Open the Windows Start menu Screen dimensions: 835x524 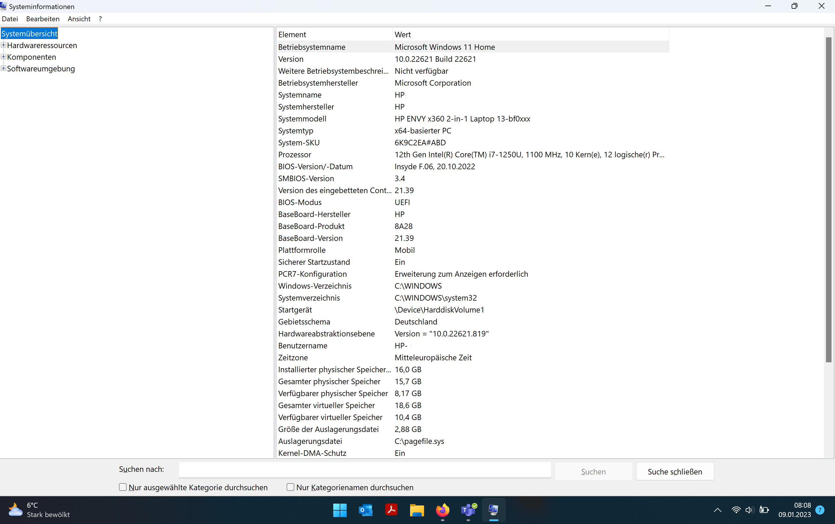pos(340,510)
